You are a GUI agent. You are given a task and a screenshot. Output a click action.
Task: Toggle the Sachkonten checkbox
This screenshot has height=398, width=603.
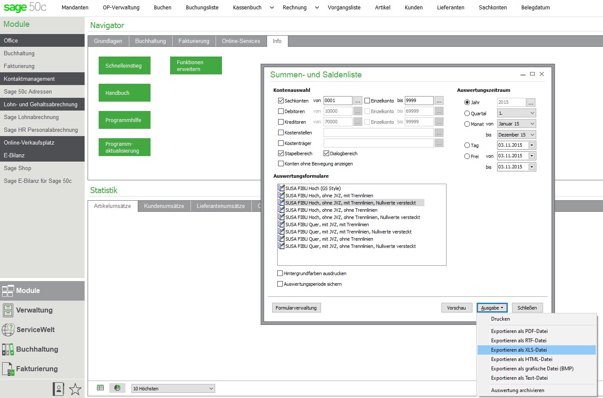pyautogui.click(x=281, y=101)
